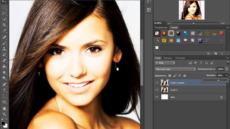
Task: Select the Brush tool
Action: (x=4, y=43)
